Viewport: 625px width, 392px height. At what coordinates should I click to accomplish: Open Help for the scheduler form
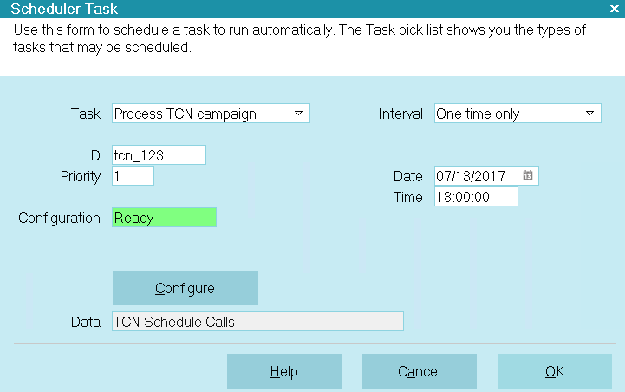284,371
